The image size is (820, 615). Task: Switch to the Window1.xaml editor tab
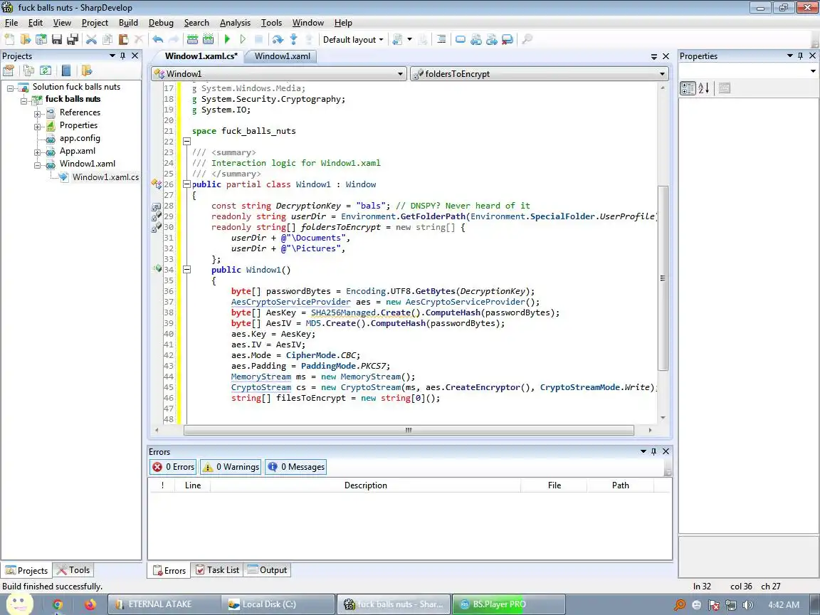(x=283, y=56)
